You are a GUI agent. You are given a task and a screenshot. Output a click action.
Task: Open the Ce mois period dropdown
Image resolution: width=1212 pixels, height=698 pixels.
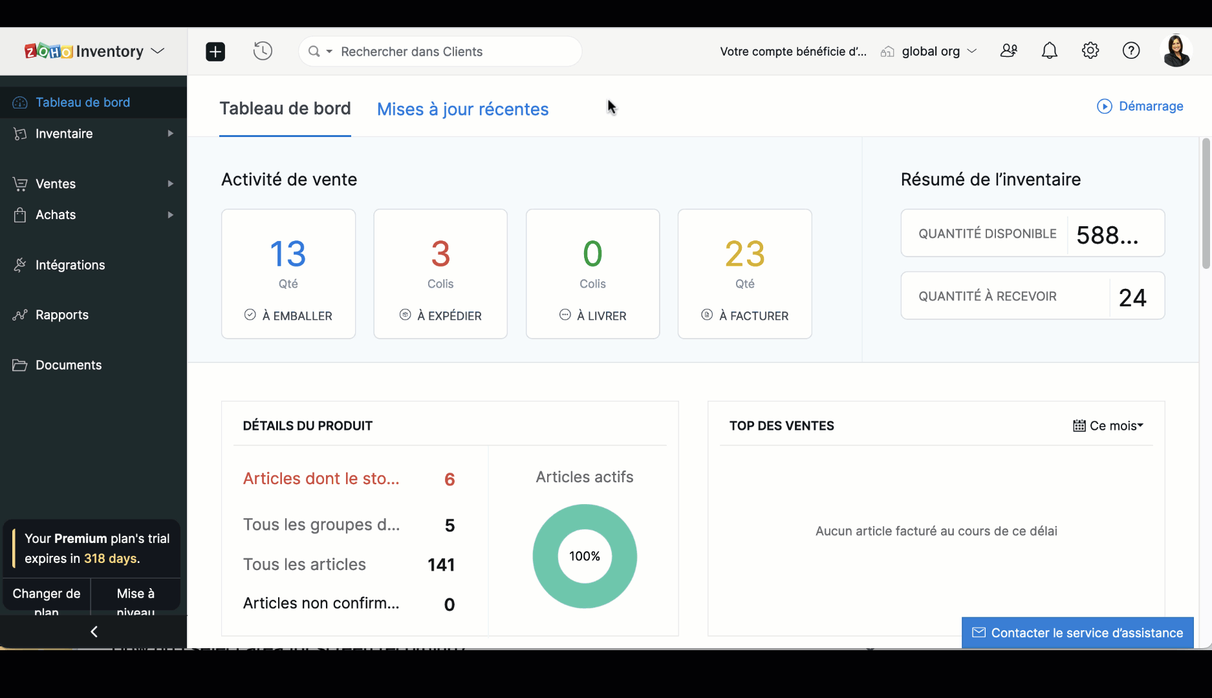pos(1109,425)
